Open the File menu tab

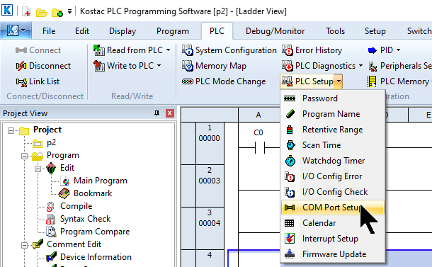pyautogui.click(x=49, y=31)
